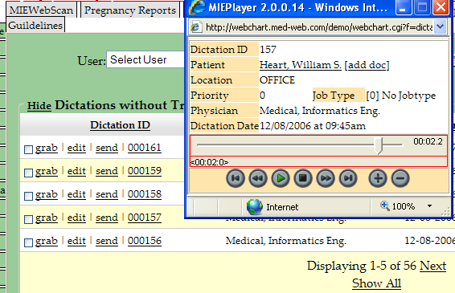
Task: Rewind the dictation playback
Action: point(258,178)
